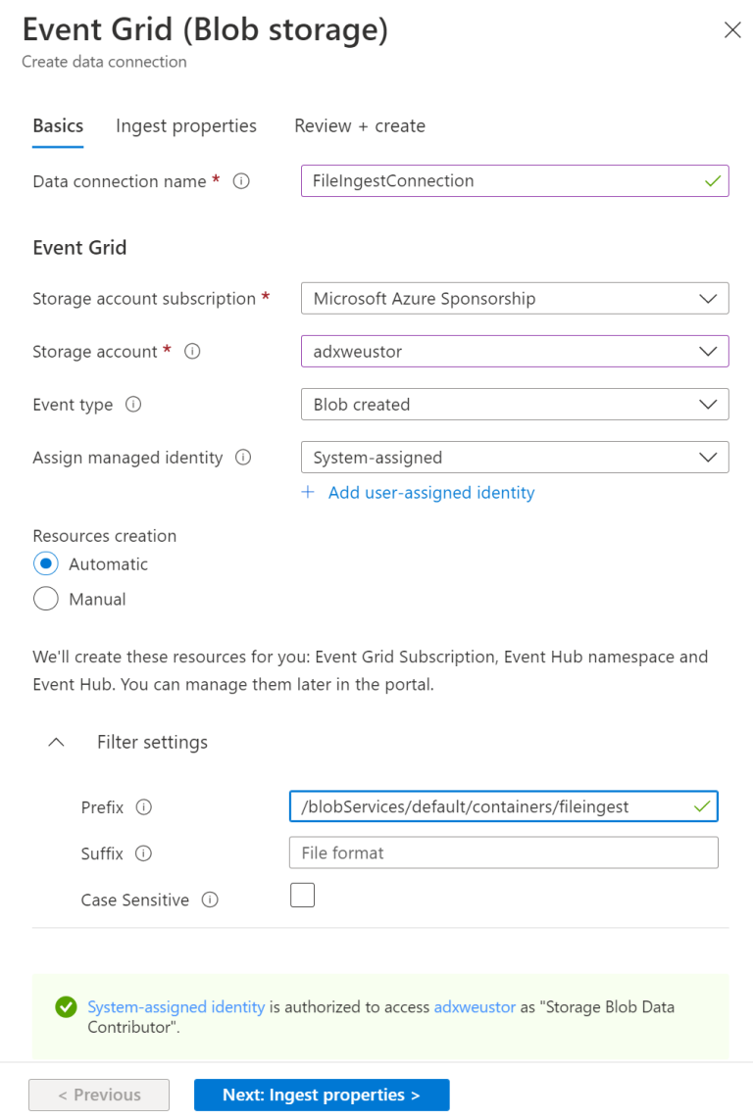
Task: Select the Manual resources creation option
Action: (45, 599)
